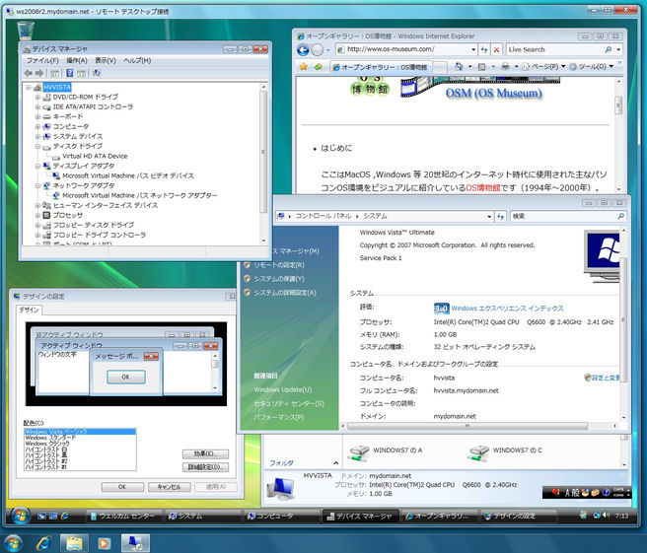Click the refresh icon in System address bar
This screenshot has height=553, width=647.
click(x=500, y=216)
